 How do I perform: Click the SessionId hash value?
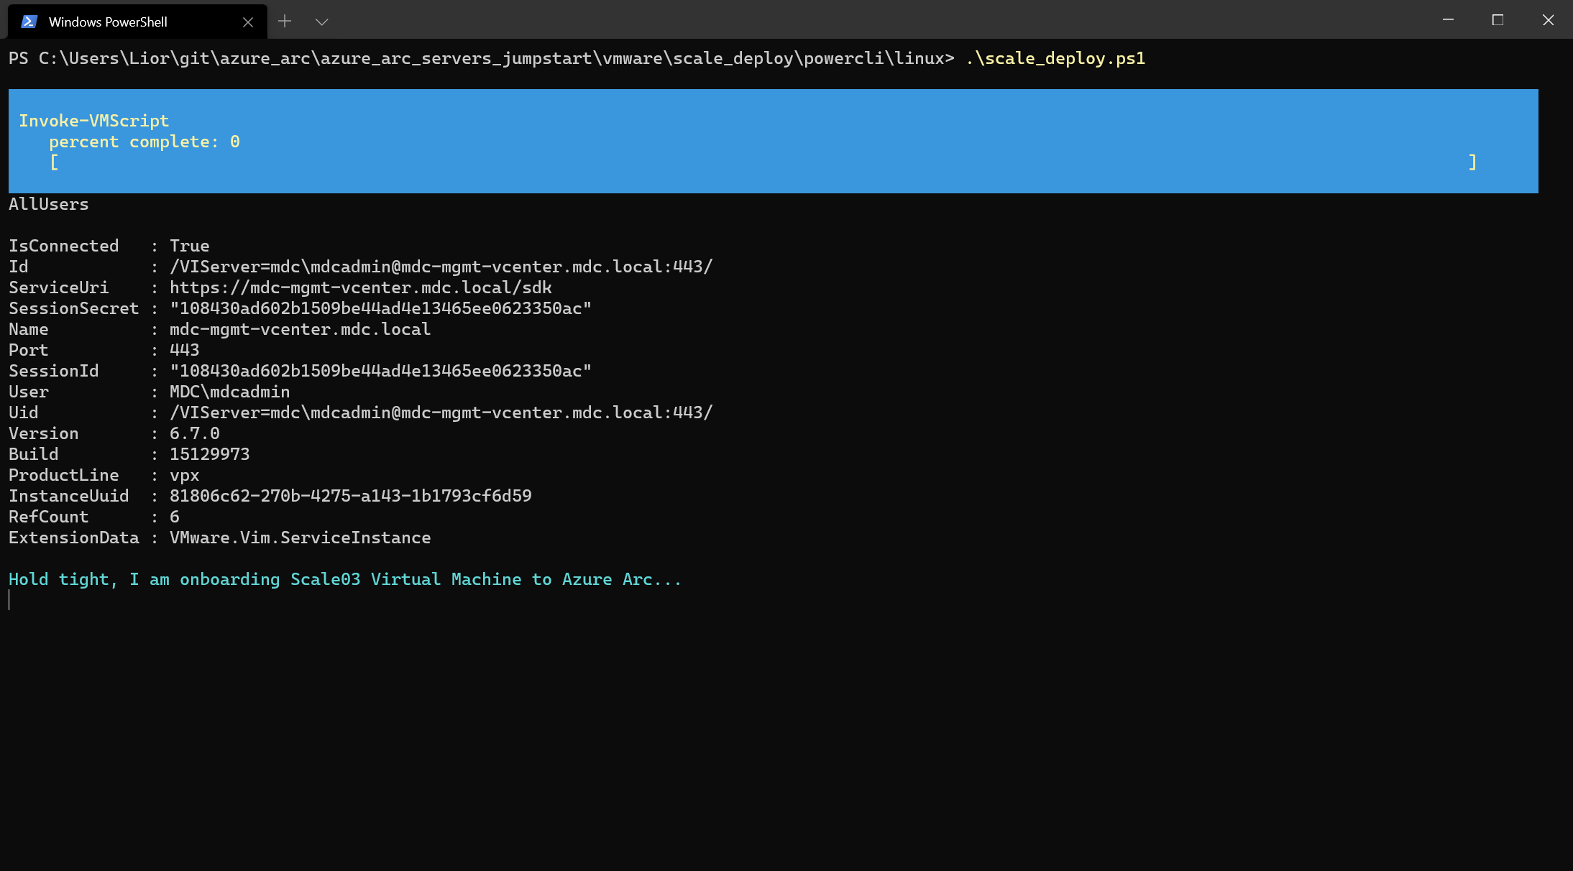[x=381, y=371]
